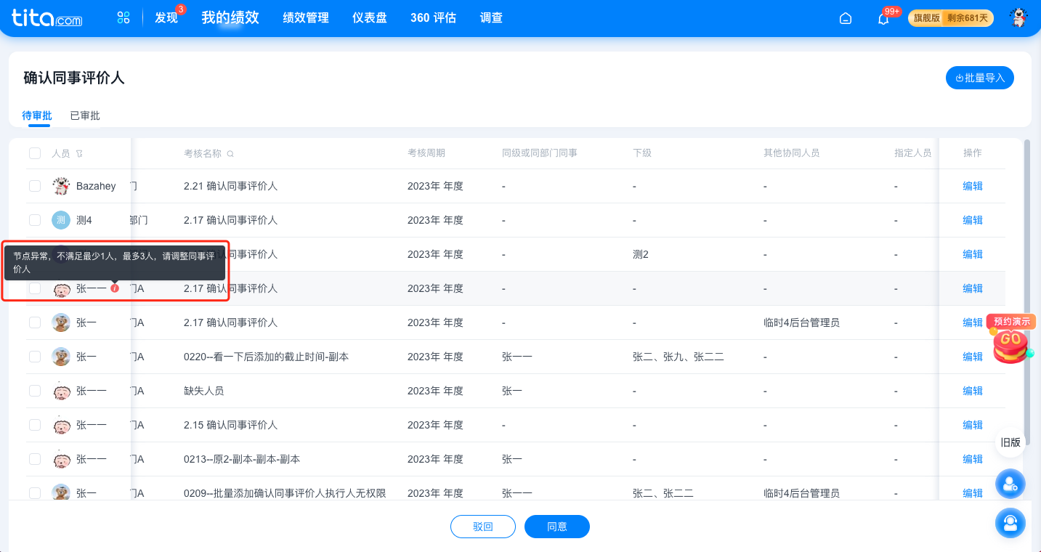The width and height of the screenshot is (1041, 552).
Task: Open the add-contact floating button
Action: (1010, 484)
